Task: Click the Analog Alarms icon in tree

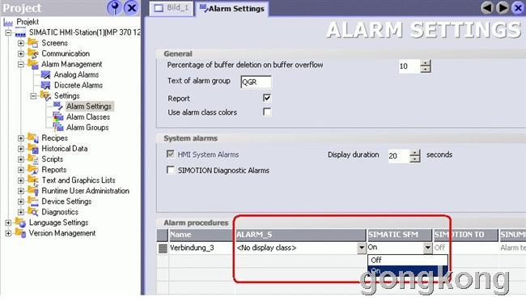Action: click(45, 74)
